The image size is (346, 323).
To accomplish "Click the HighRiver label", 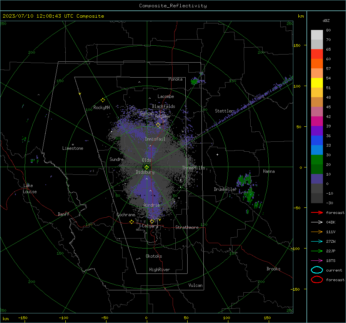I will pyautogui.click(x=159, y=270).
